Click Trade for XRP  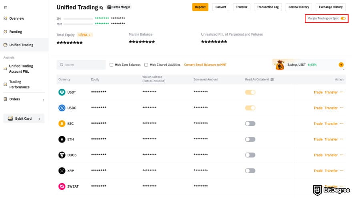pyautogui.click(x=318, y=171)
